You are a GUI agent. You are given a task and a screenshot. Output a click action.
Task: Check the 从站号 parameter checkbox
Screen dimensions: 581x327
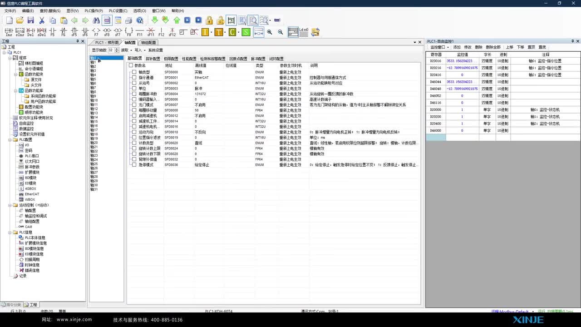pyautogui.click(x=134, y=83)
